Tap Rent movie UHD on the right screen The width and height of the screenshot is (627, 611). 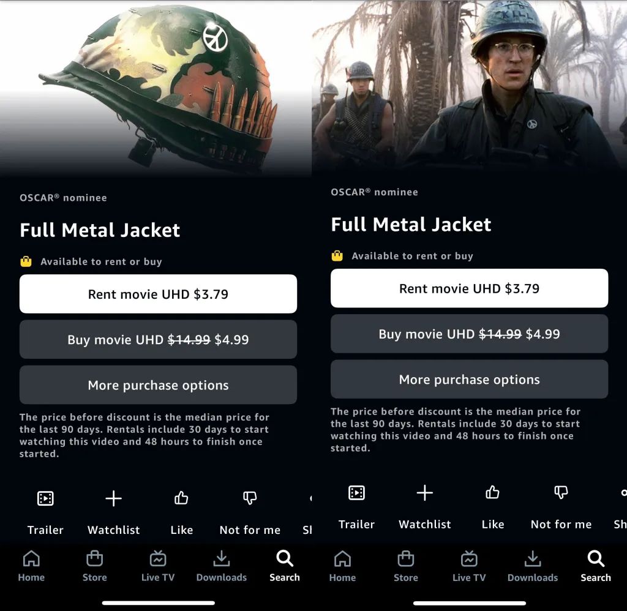[470, 288]
